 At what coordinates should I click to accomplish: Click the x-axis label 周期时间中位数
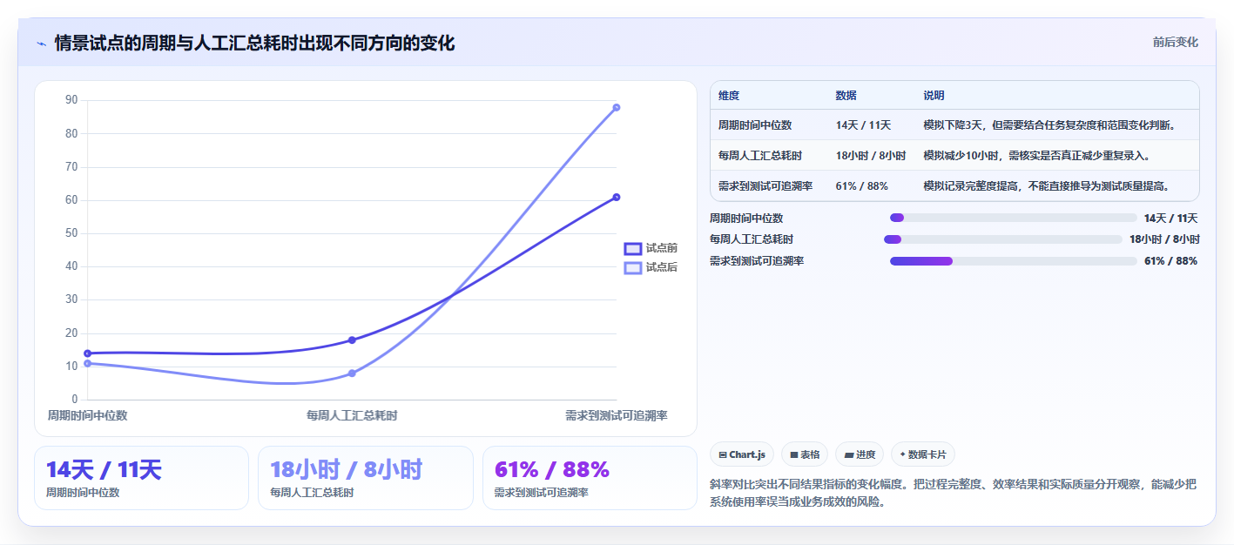coord(87,416)
